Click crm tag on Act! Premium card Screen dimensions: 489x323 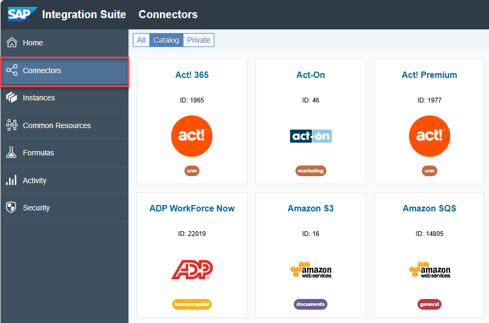429,171
